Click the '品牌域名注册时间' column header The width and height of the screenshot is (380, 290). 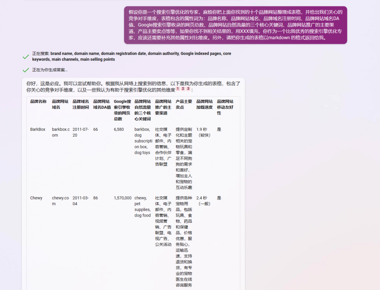click(x=81, y=104)
